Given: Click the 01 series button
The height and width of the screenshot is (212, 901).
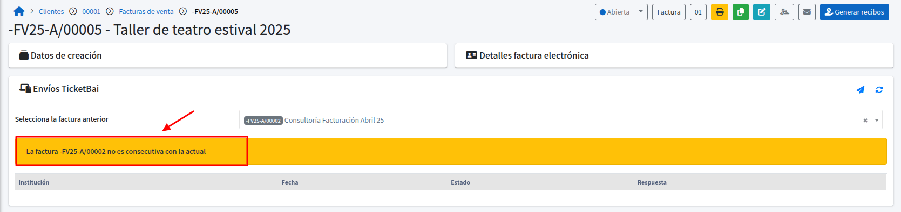Looking at the screenshot, I should click(x=698, y=12).
